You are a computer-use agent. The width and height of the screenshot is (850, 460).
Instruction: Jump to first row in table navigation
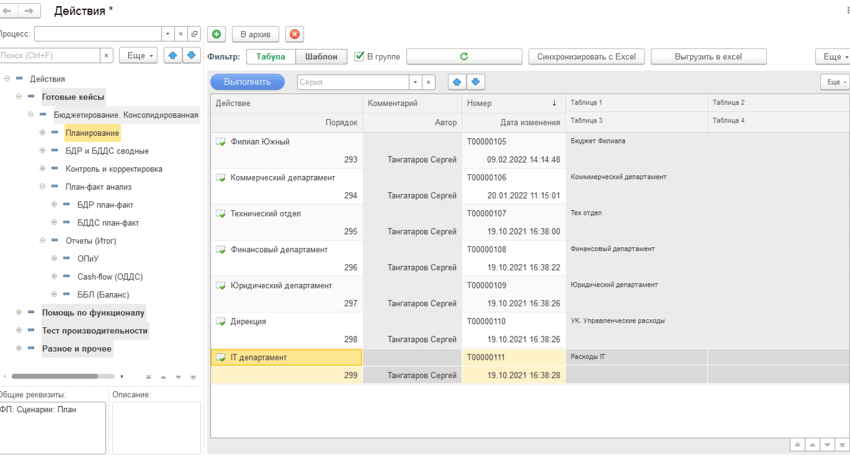pyautogui.click(x=797, y=445)
